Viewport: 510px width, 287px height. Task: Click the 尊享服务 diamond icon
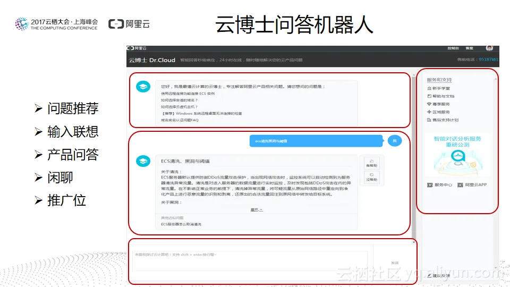[x=429, y=104]
